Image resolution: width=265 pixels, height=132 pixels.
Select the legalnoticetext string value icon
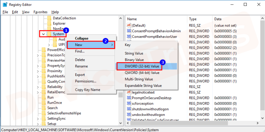tap(129, 92)
